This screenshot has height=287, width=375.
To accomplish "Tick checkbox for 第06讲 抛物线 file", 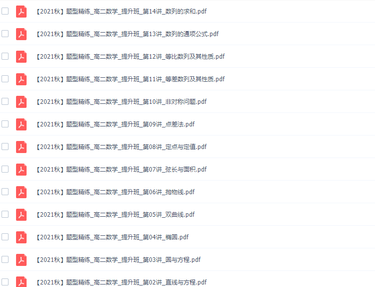I will click(5, 192).
